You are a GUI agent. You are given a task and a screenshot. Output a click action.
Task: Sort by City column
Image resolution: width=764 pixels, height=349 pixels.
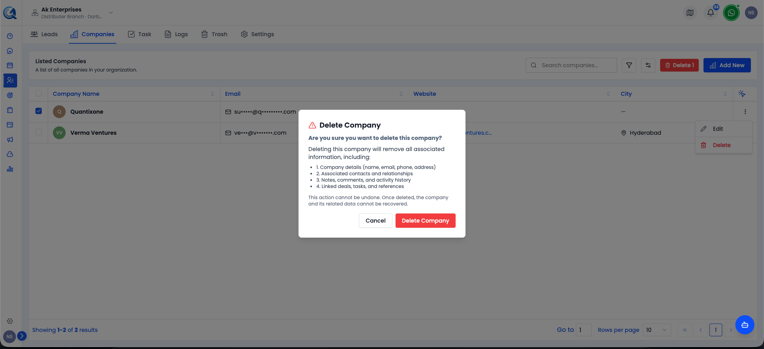725,94
